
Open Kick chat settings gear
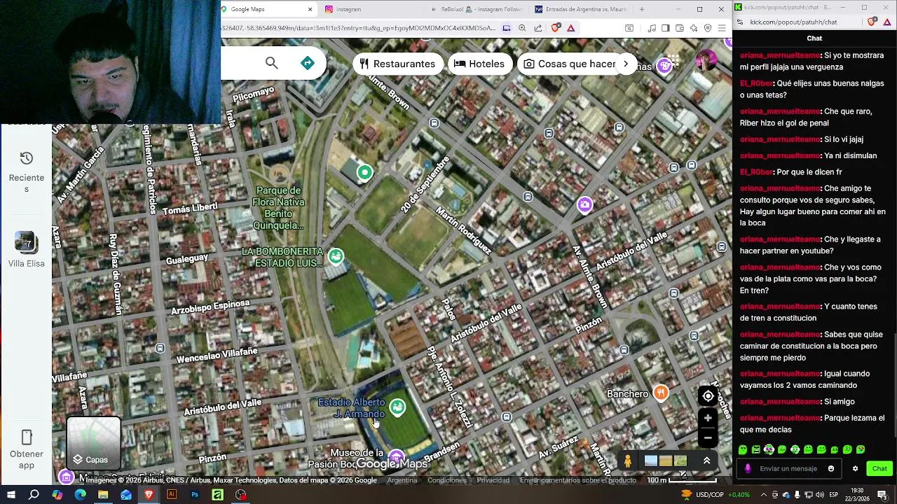coord(855,468)
